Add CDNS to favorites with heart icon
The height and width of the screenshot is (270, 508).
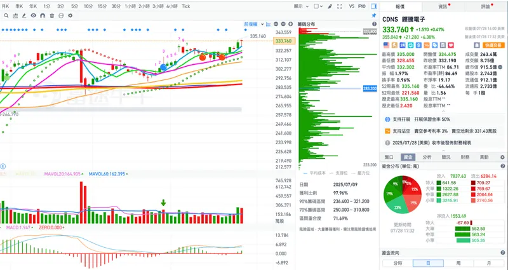[451, 45]
